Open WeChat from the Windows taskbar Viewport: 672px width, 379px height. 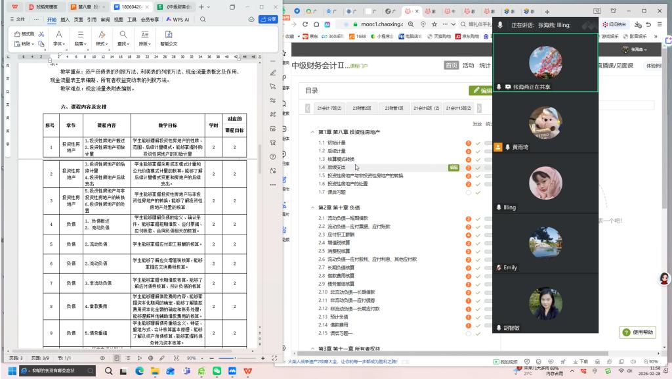pyautogui.click(x=217, y=371)
